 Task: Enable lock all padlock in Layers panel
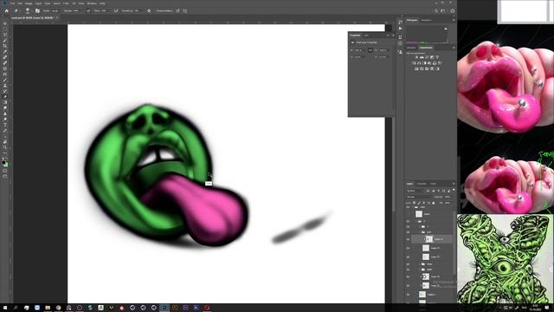433,203
